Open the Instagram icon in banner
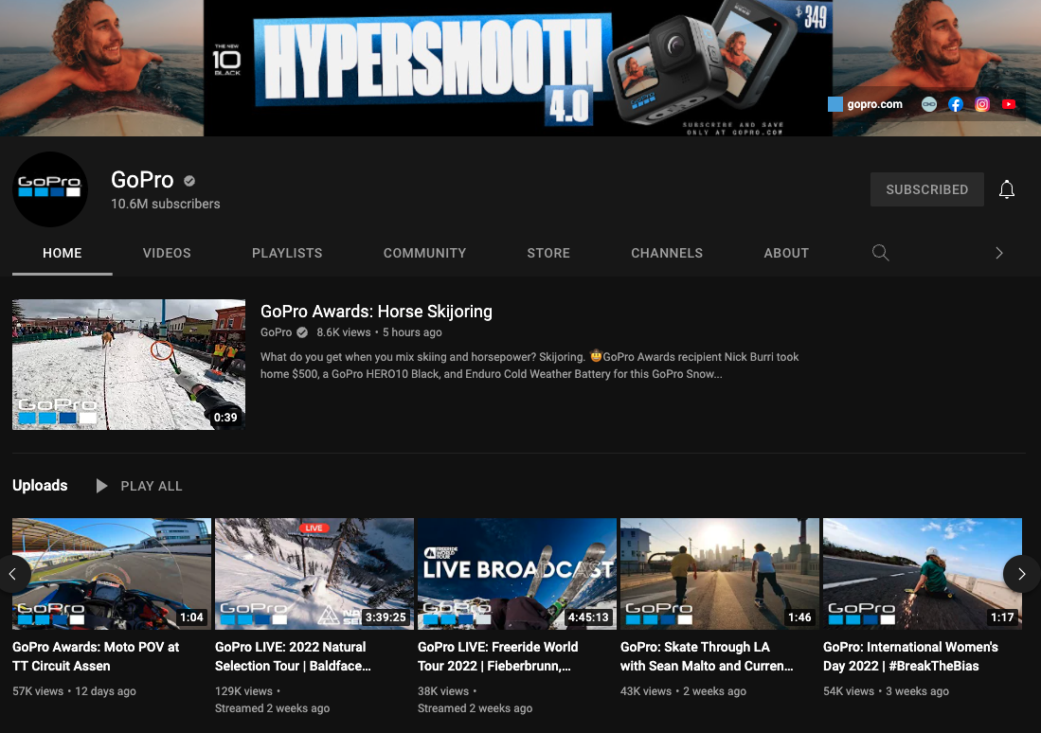1041x733 pixels. [x=982, y=105]
